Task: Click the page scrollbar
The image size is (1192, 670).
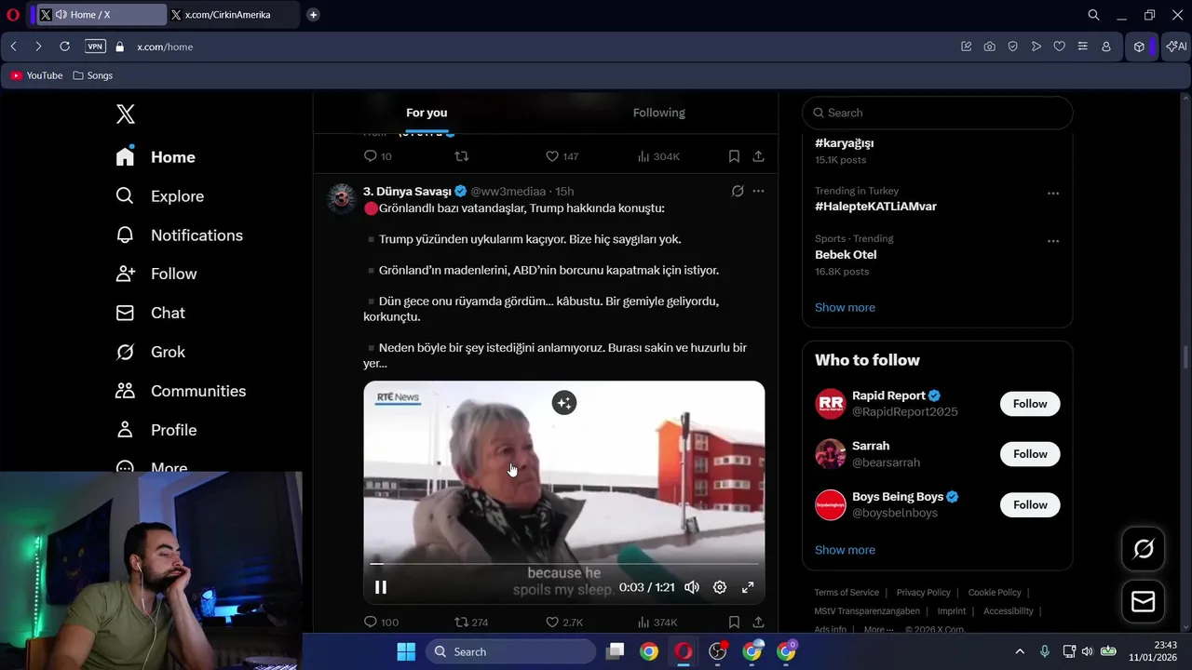Action: pyautogui.click(x=1185, y=356)
